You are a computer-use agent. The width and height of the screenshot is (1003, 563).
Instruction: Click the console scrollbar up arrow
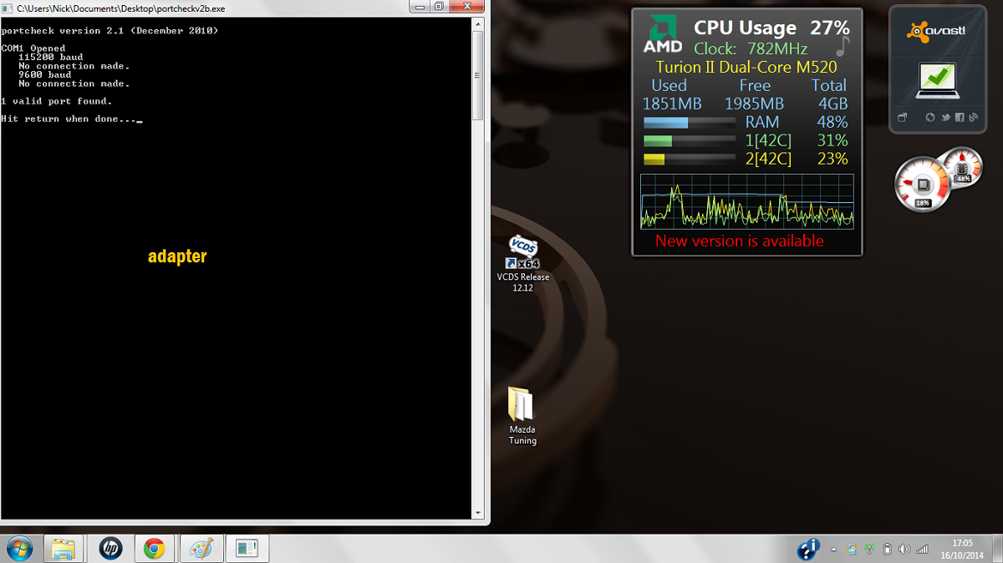pos(478,25)
